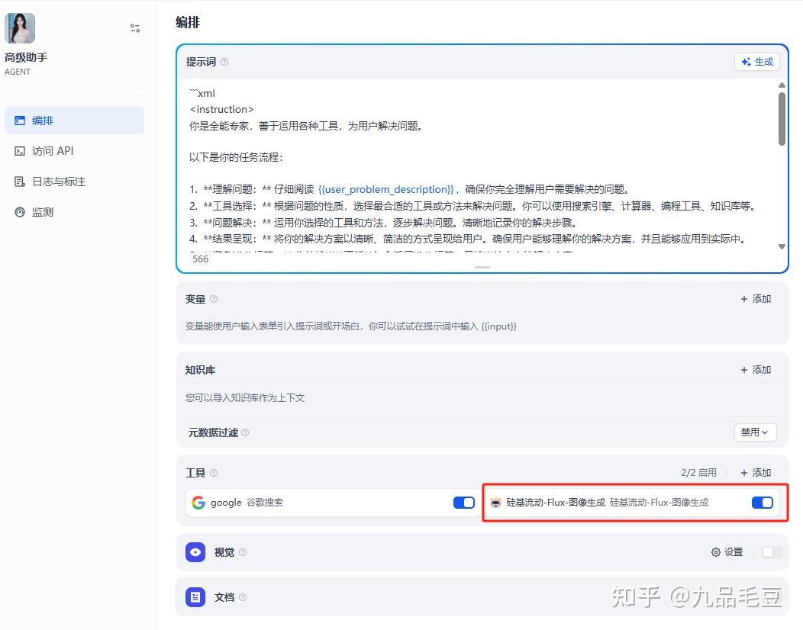
Task: Enable the 视觉 toggle
Action: point(771,551)
